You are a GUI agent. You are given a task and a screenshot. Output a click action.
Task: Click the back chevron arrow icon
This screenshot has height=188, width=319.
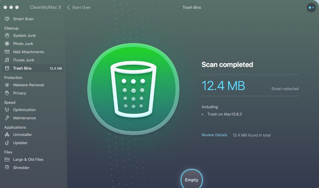coord(68,8)
